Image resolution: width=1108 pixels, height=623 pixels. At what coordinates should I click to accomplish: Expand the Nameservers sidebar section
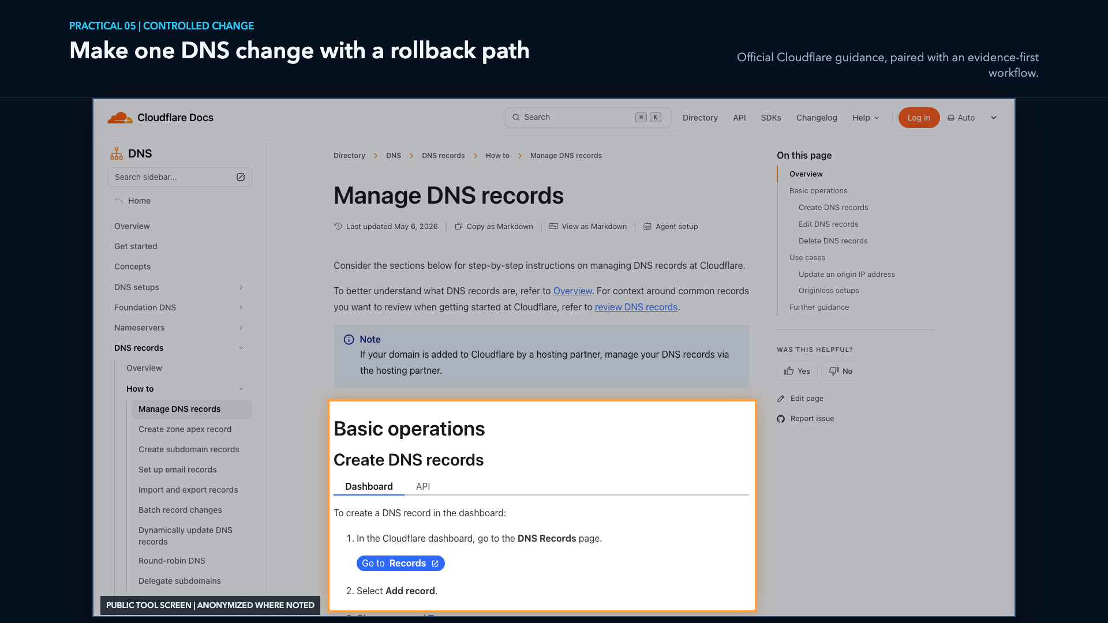click(x=241, y=328)
